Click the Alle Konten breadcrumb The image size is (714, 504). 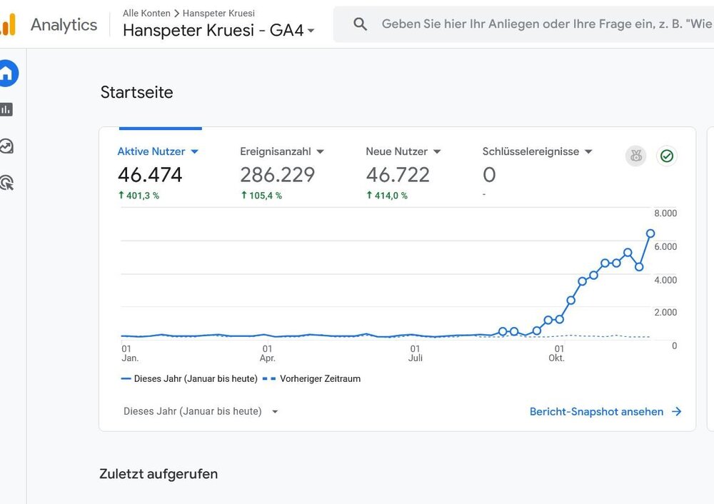[146, 13]
